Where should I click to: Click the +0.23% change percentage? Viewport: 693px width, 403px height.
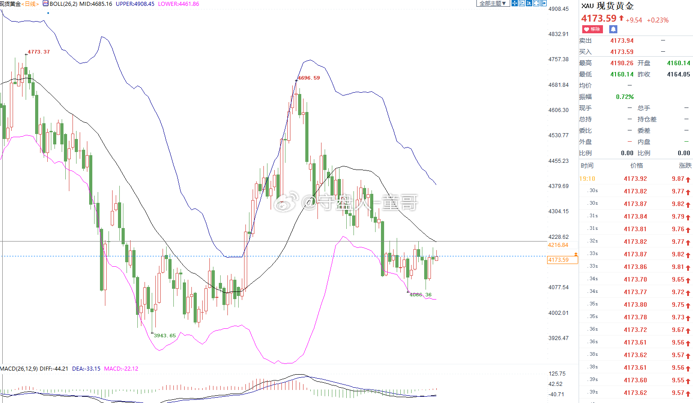657,20
